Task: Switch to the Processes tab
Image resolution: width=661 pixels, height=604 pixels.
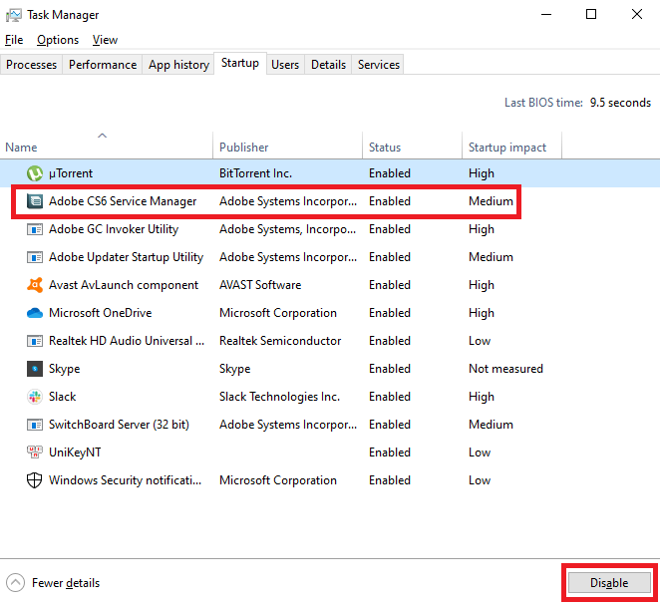Action: coord(31,65)
